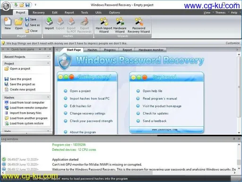Click the Open project folder icon
242x182 pixels.
(x=19, y=24)
